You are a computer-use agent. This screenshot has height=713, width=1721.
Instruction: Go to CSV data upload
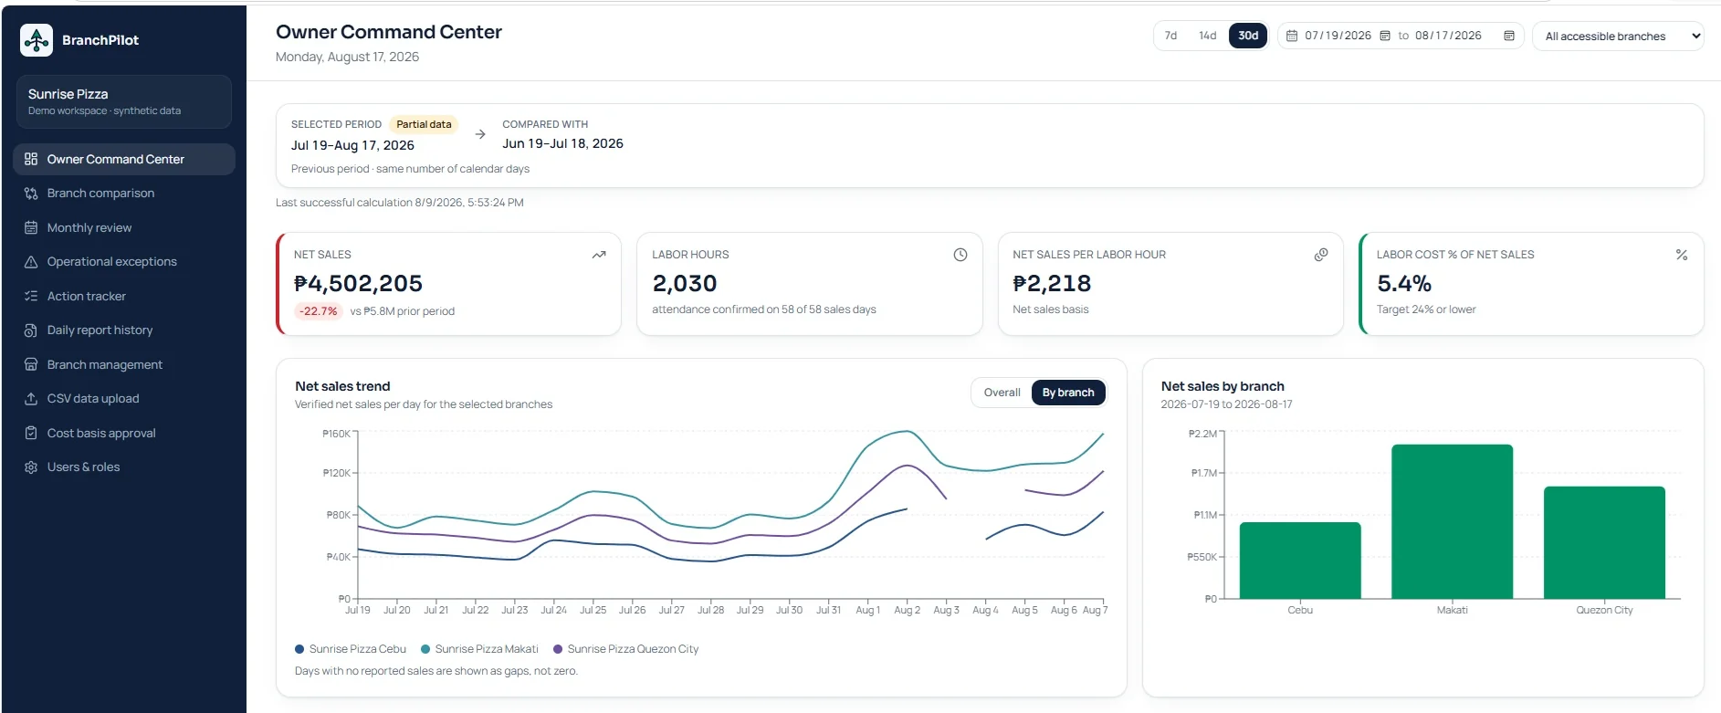pos(124,399)
